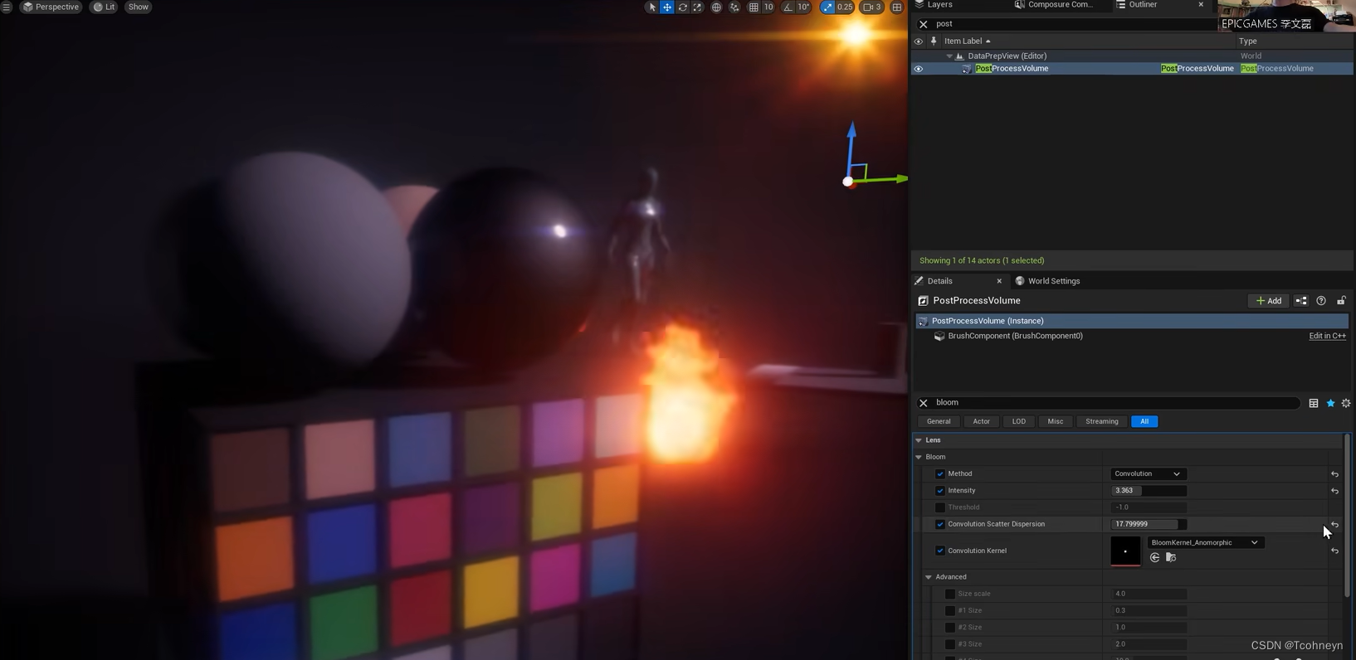Toggle grid snapping icon
This screenshot has height=660, width=1356.
[754, 7]
